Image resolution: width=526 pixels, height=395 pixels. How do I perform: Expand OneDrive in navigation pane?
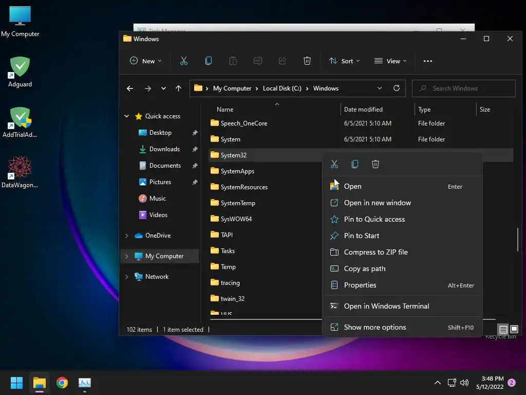tap(126, 236)
